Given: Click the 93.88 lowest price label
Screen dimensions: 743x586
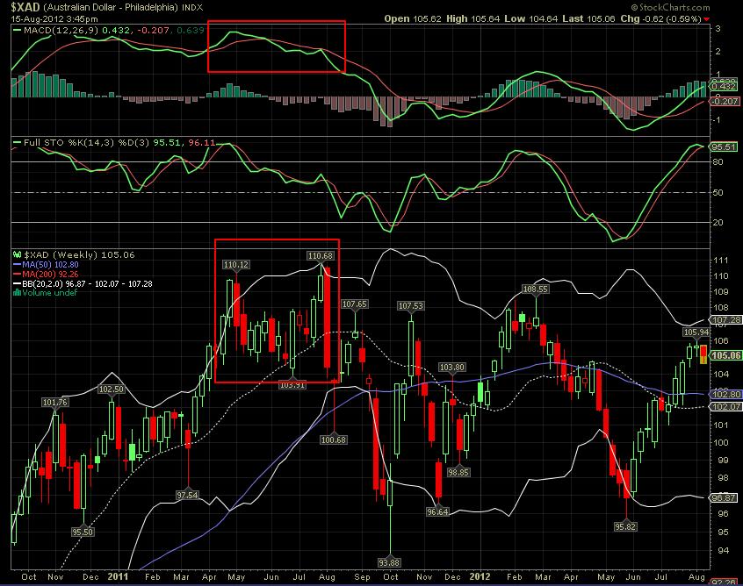Looking at the screenshot, I should pyautogui.click(x=389, y=562).
